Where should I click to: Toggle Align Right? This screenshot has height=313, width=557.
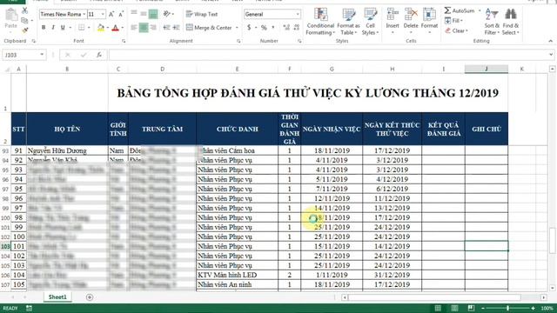click(153, 27)
